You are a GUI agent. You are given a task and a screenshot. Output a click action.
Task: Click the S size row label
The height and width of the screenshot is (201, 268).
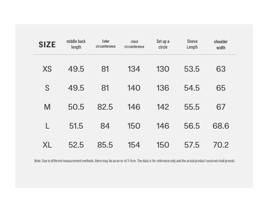click(x=47, y=88)
